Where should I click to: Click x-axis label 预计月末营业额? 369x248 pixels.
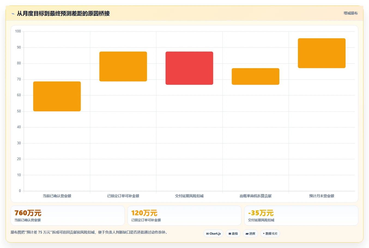(322, 196)
